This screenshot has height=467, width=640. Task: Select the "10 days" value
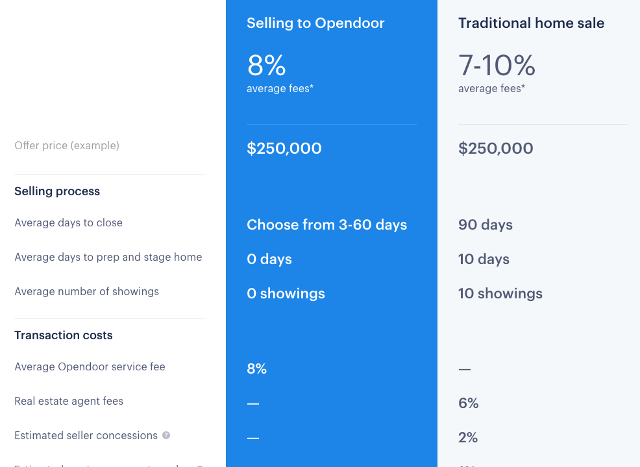[x=484, y=259]
